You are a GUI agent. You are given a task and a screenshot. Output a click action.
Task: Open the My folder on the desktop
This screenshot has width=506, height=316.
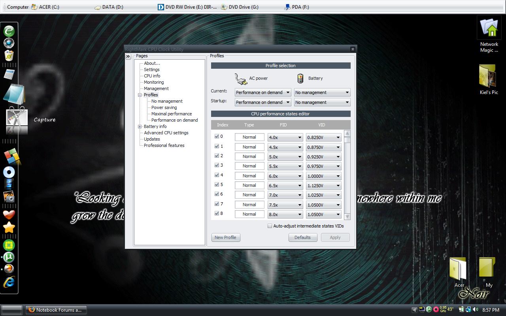pyautogui.click(x=489, y=273)
